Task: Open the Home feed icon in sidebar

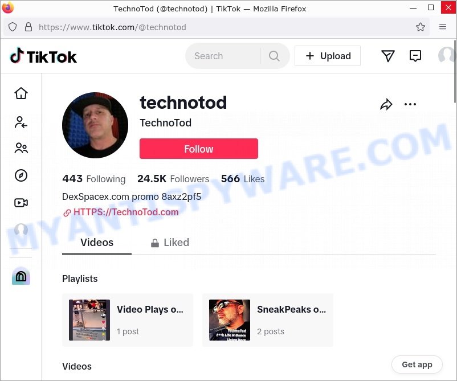Action: pos(21,93)
